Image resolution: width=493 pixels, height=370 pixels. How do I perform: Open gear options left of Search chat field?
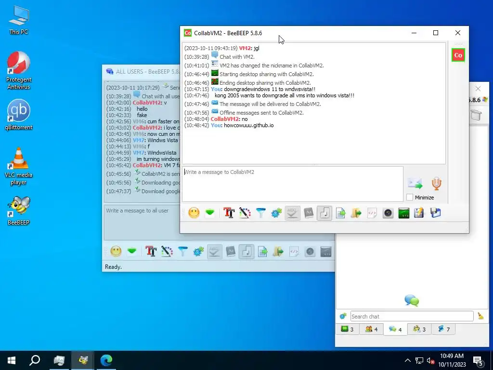[x=343, y=316]
